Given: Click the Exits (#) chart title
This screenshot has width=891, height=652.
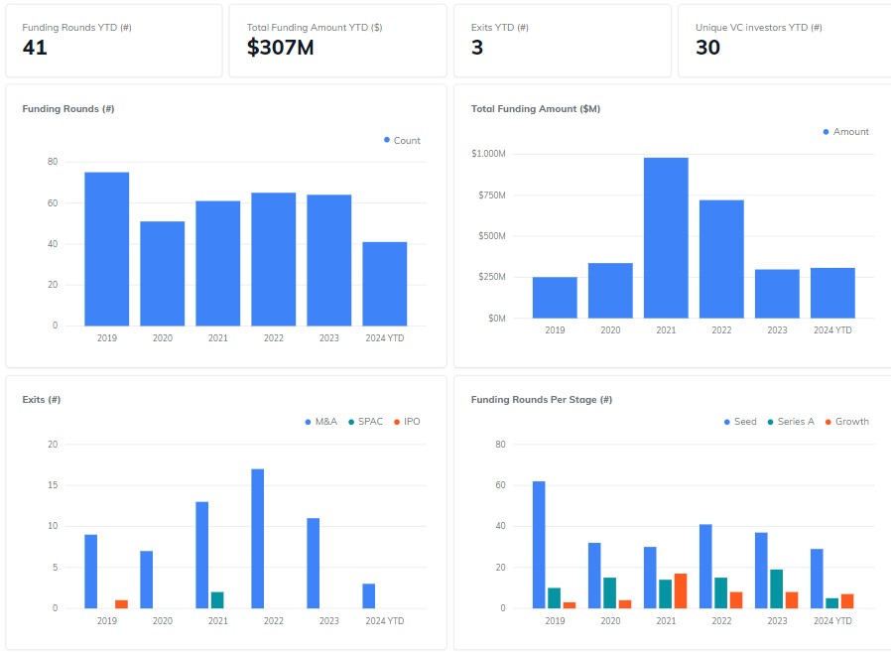Looking at the screenshot, I should tap(42, 400).
